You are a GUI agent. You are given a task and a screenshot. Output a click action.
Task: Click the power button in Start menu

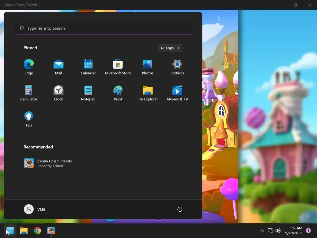180,209
